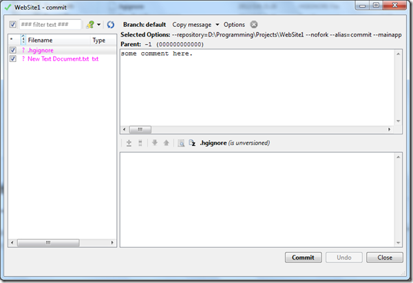The image size is (413, 283).
Task: Close the window with red X
Action: [x=395, y=6]
